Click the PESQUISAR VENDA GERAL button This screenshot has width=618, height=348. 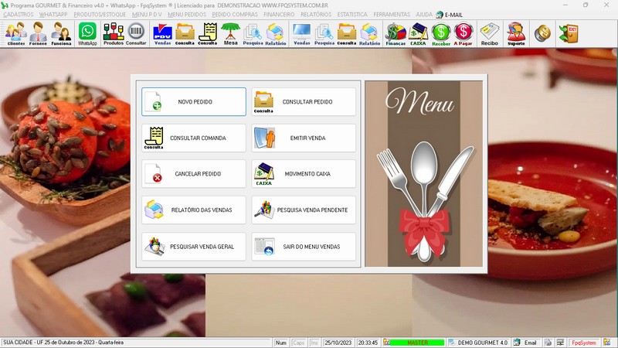pyautogui.click(x=194, y=247)
